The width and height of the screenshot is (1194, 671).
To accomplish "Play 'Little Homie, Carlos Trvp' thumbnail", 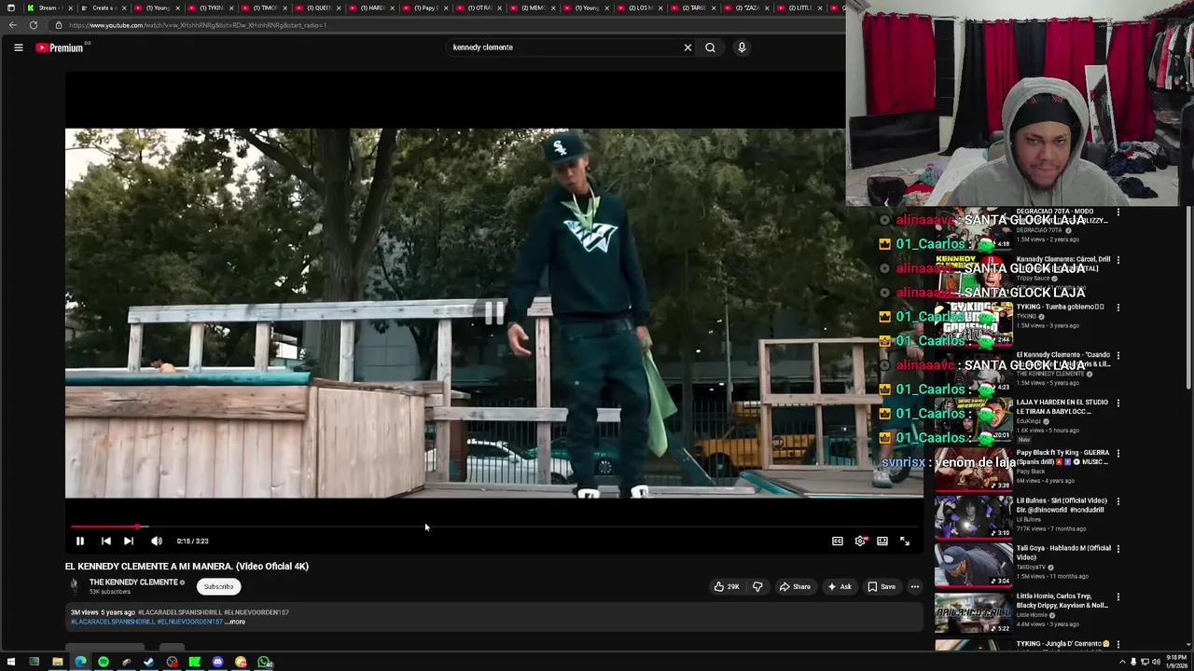I will pos(973,612).
